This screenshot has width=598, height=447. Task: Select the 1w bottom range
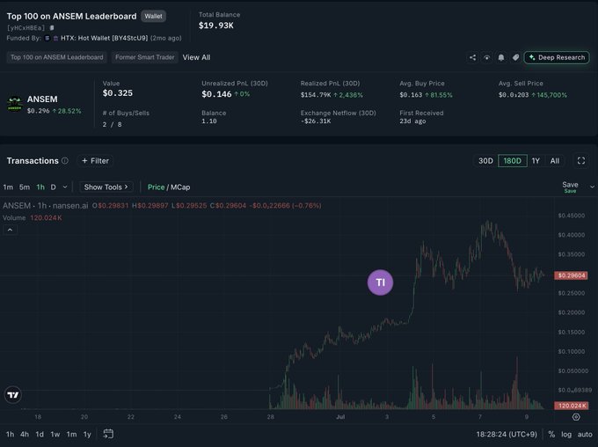[x=55, y=434]
